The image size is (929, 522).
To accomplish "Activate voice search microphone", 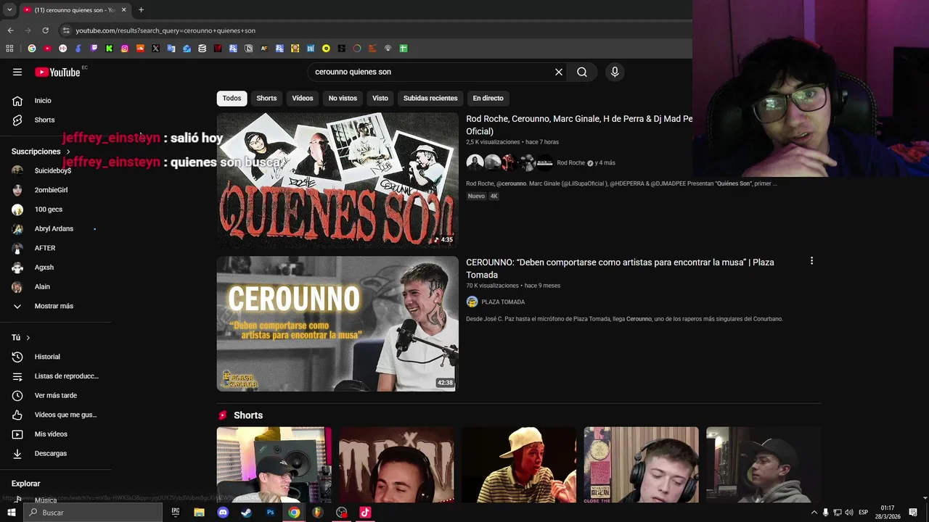I will point(615,72).
